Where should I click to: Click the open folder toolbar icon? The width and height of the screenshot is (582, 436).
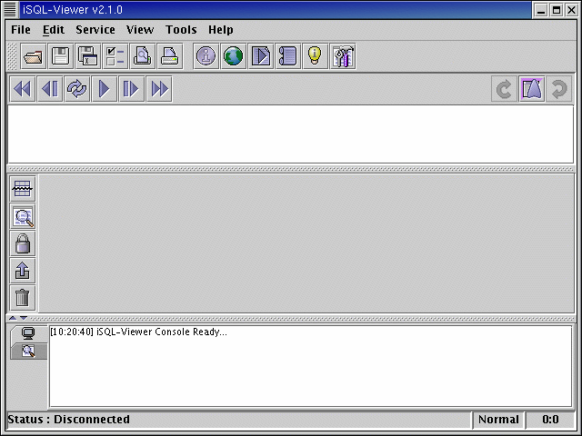click(33, 56)
